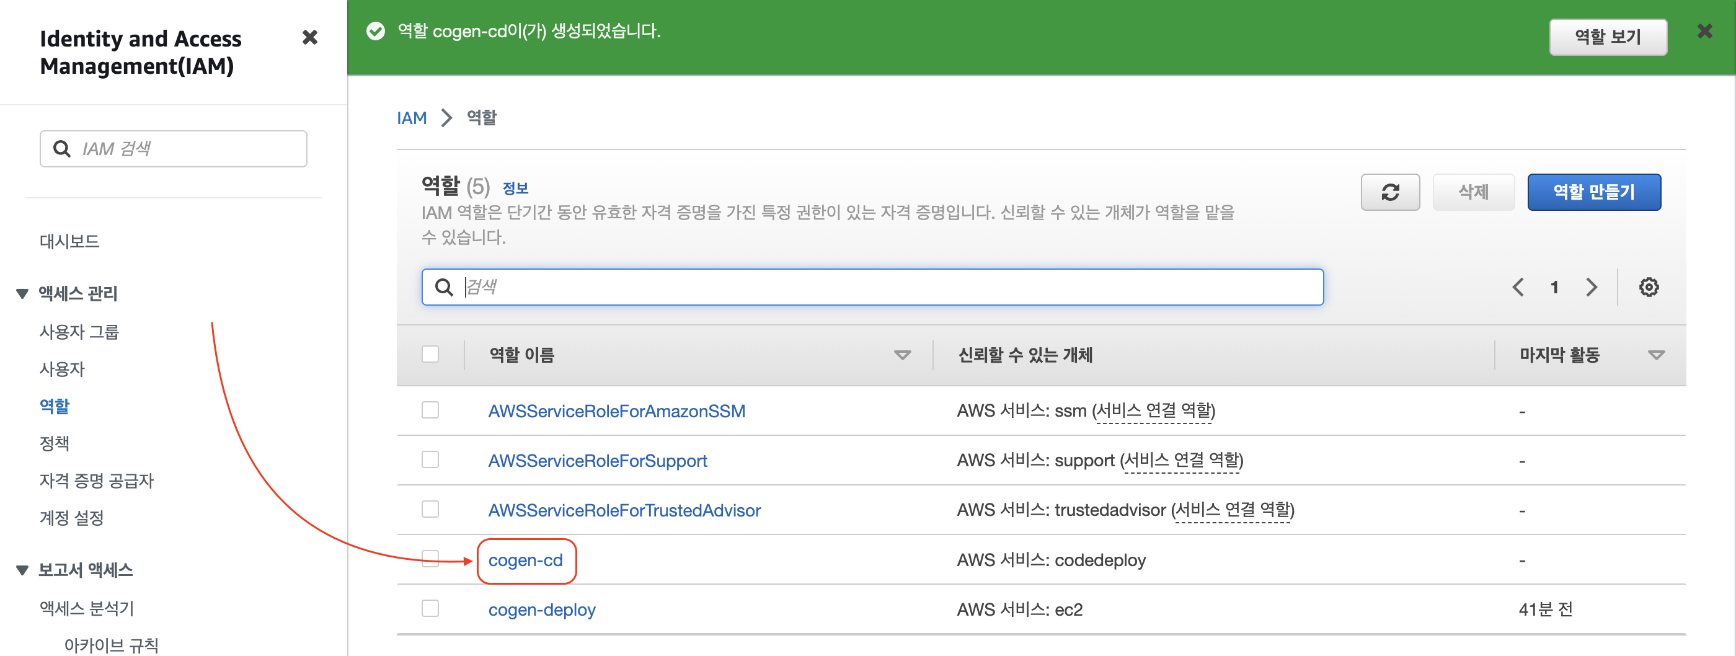Focus the roles 검색 filter field
The width and height of the screenshot is (1736, 656).
click(872, 287)
